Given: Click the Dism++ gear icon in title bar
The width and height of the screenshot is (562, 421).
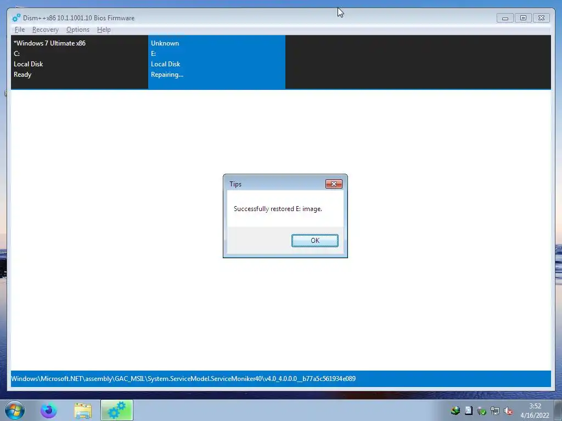Looking at the screenshot, I should tap(16, 18).
